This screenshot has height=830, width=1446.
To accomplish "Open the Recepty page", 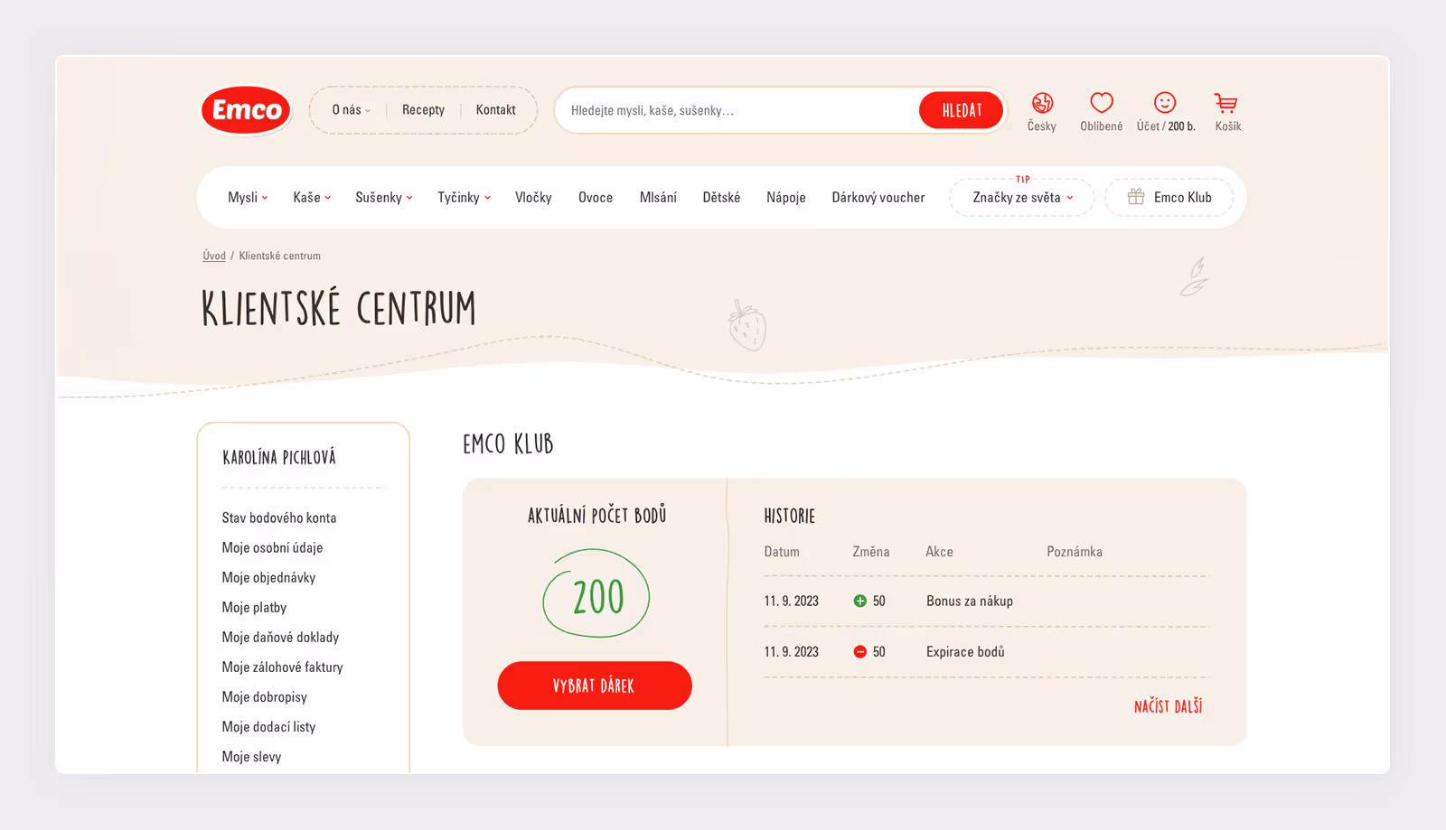I will 423,110.
